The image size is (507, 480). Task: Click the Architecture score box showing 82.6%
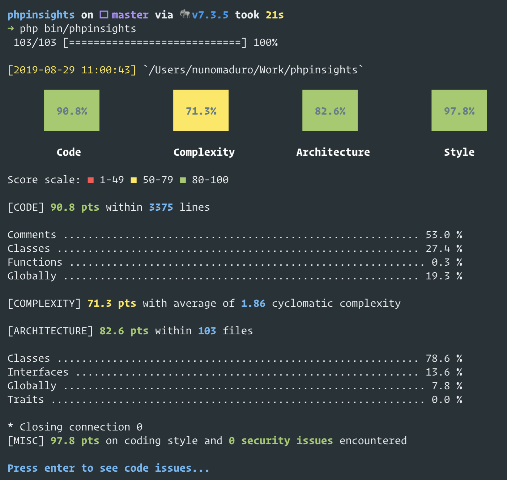(330, 110)
